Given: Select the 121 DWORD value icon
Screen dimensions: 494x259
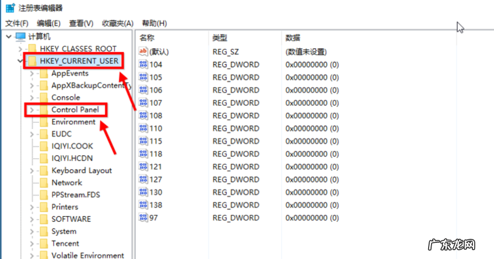Looking at the screenshot, I should coord(143,167).
